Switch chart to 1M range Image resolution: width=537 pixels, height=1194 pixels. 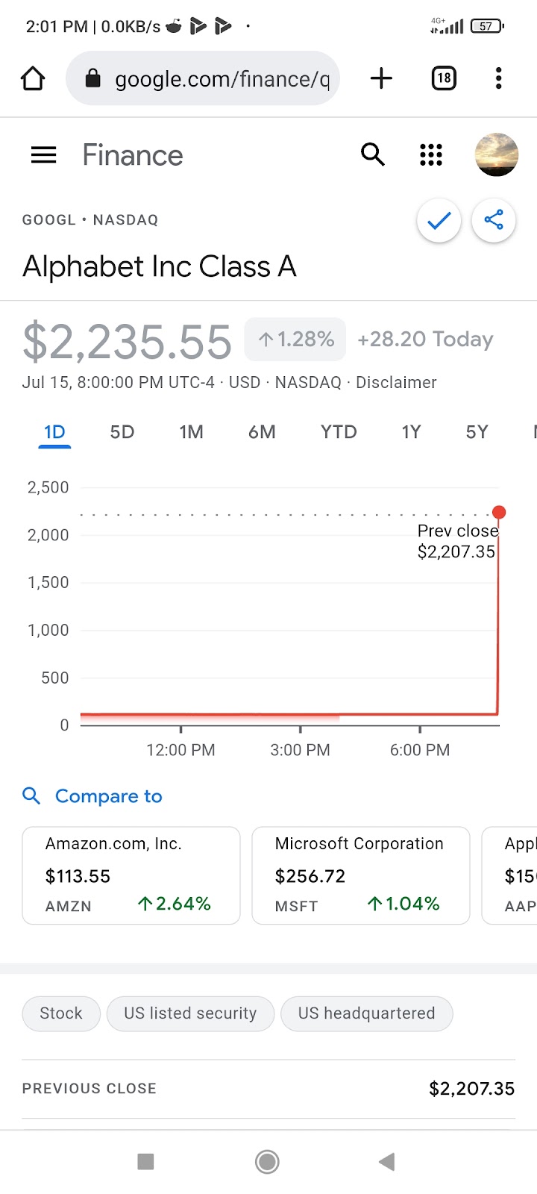[191, 432]
